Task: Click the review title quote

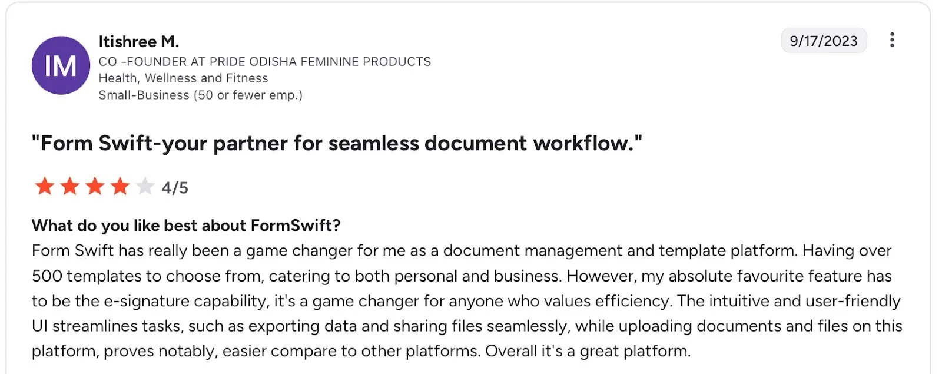Action: click(x=337, y=143)
